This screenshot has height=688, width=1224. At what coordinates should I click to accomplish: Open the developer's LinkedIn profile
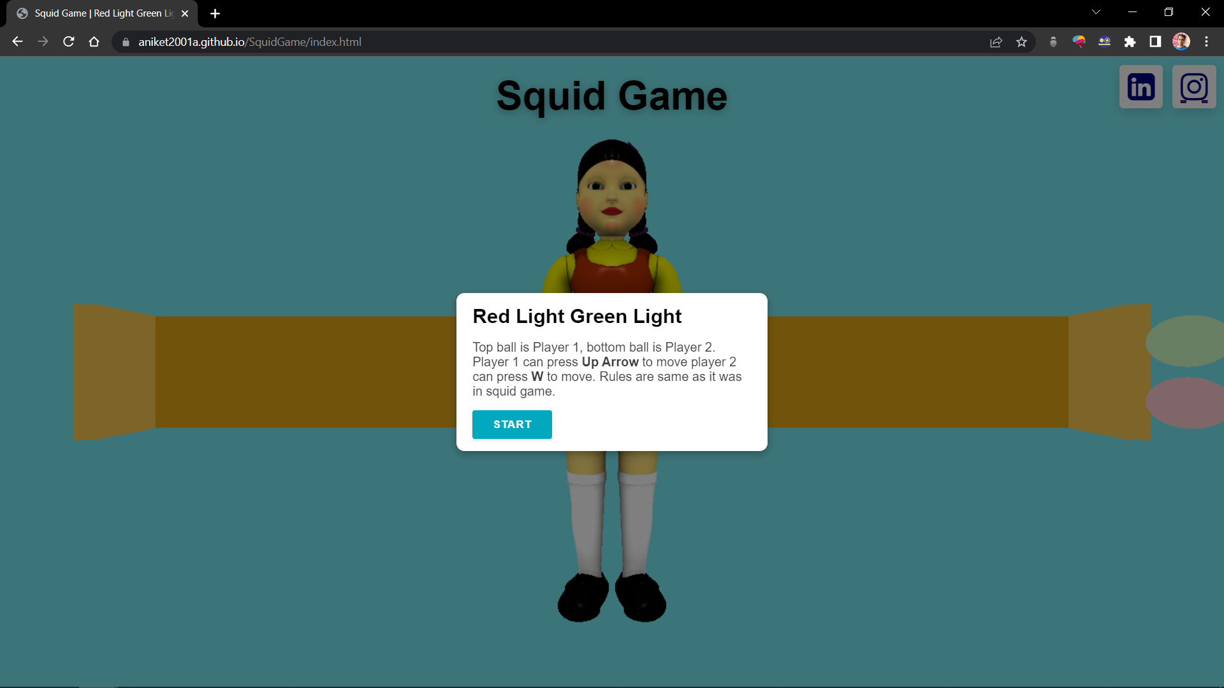point(1140,87)
